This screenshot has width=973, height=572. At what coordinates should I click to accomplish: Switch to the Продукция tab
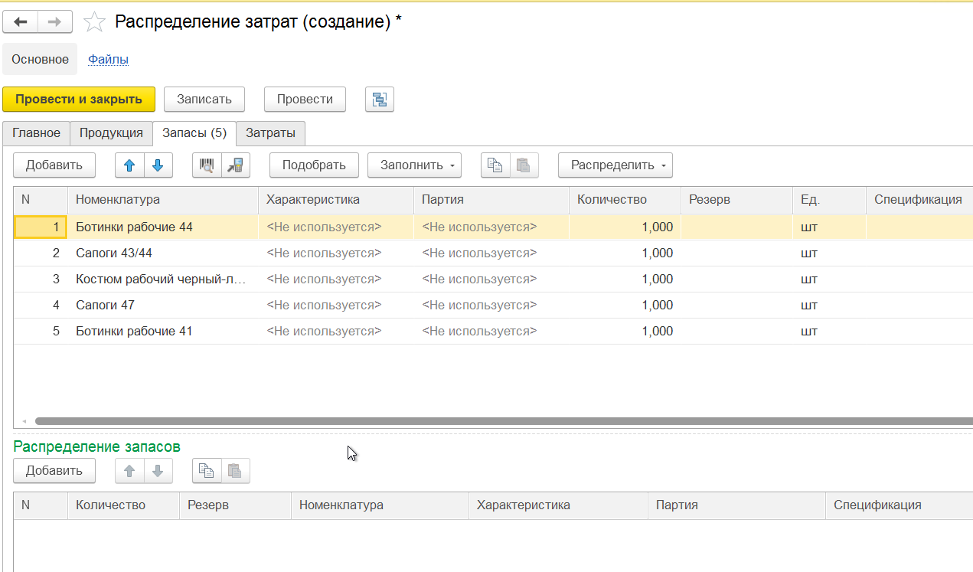(112, 133)
